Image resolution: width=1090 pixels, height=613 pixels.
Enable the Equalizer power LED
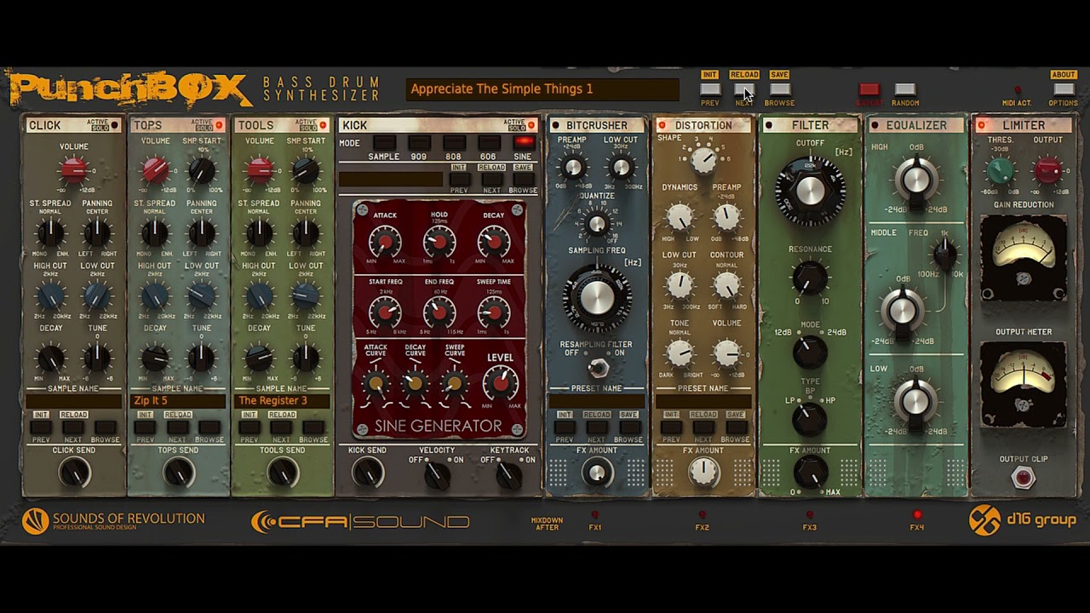point(875,125)
